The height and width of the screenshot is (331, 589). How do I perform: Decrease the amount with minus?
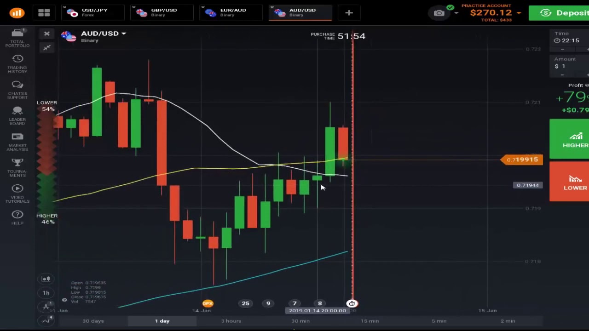pyautogui.click(x=562, y=75)
